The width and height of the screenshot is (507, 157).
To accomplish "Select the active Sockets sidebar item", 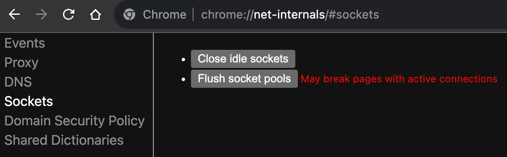I will click(29, 101).
